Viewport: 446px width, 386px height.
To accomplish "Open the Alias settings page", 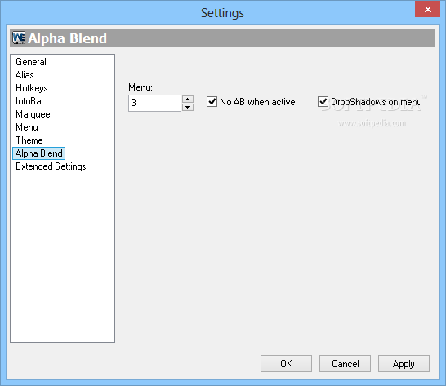I will pyautogui.click(x=25, y=75).
